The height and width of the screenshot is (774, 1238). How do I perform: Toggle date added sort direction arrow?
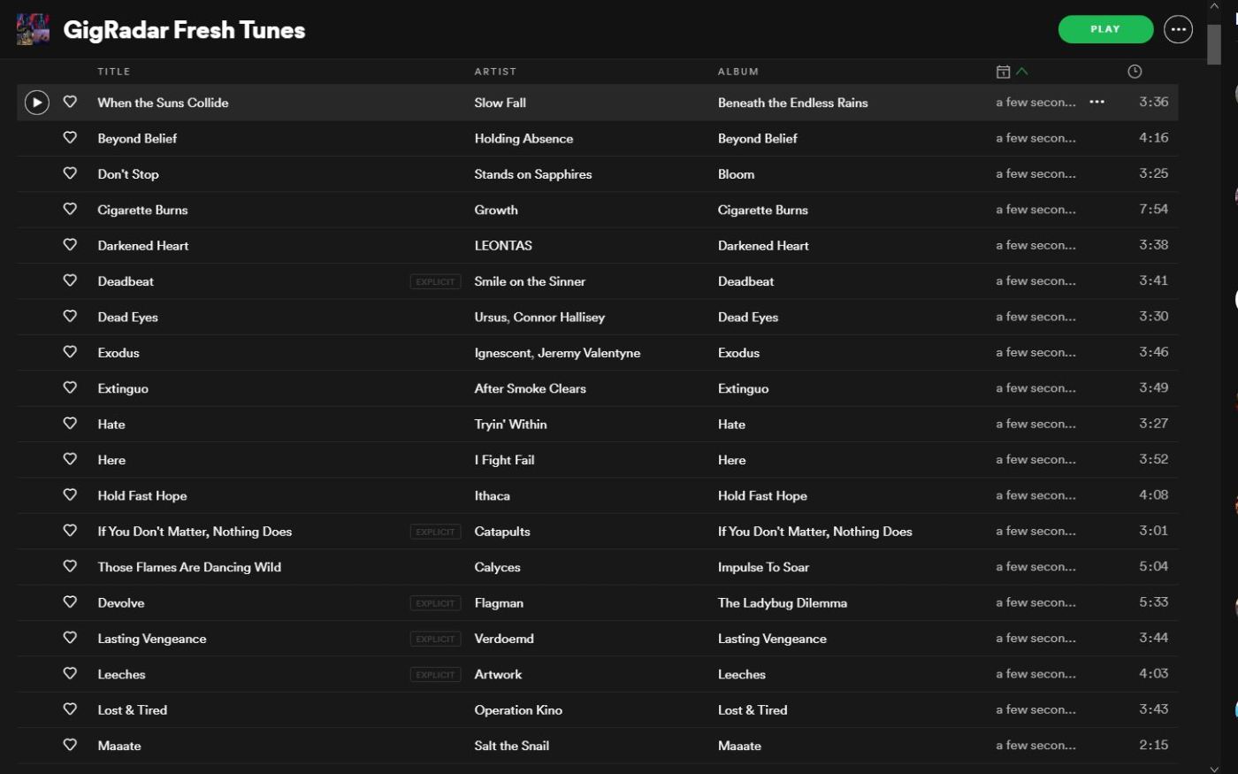coord(1022,72)
